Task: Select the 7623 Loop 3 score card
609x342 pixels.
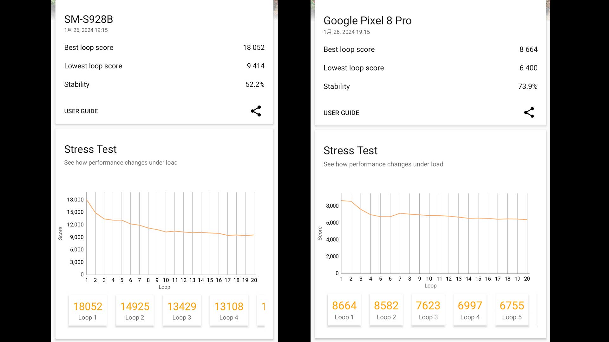Action: tap(428, 310)
